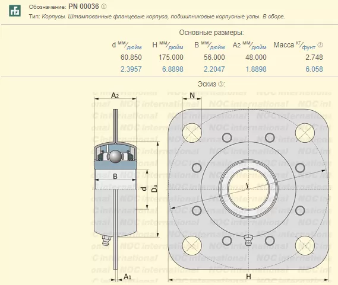This screenshot has width=338, height=285.
Task: Click the inch value 6.8898
Action: 173,69
